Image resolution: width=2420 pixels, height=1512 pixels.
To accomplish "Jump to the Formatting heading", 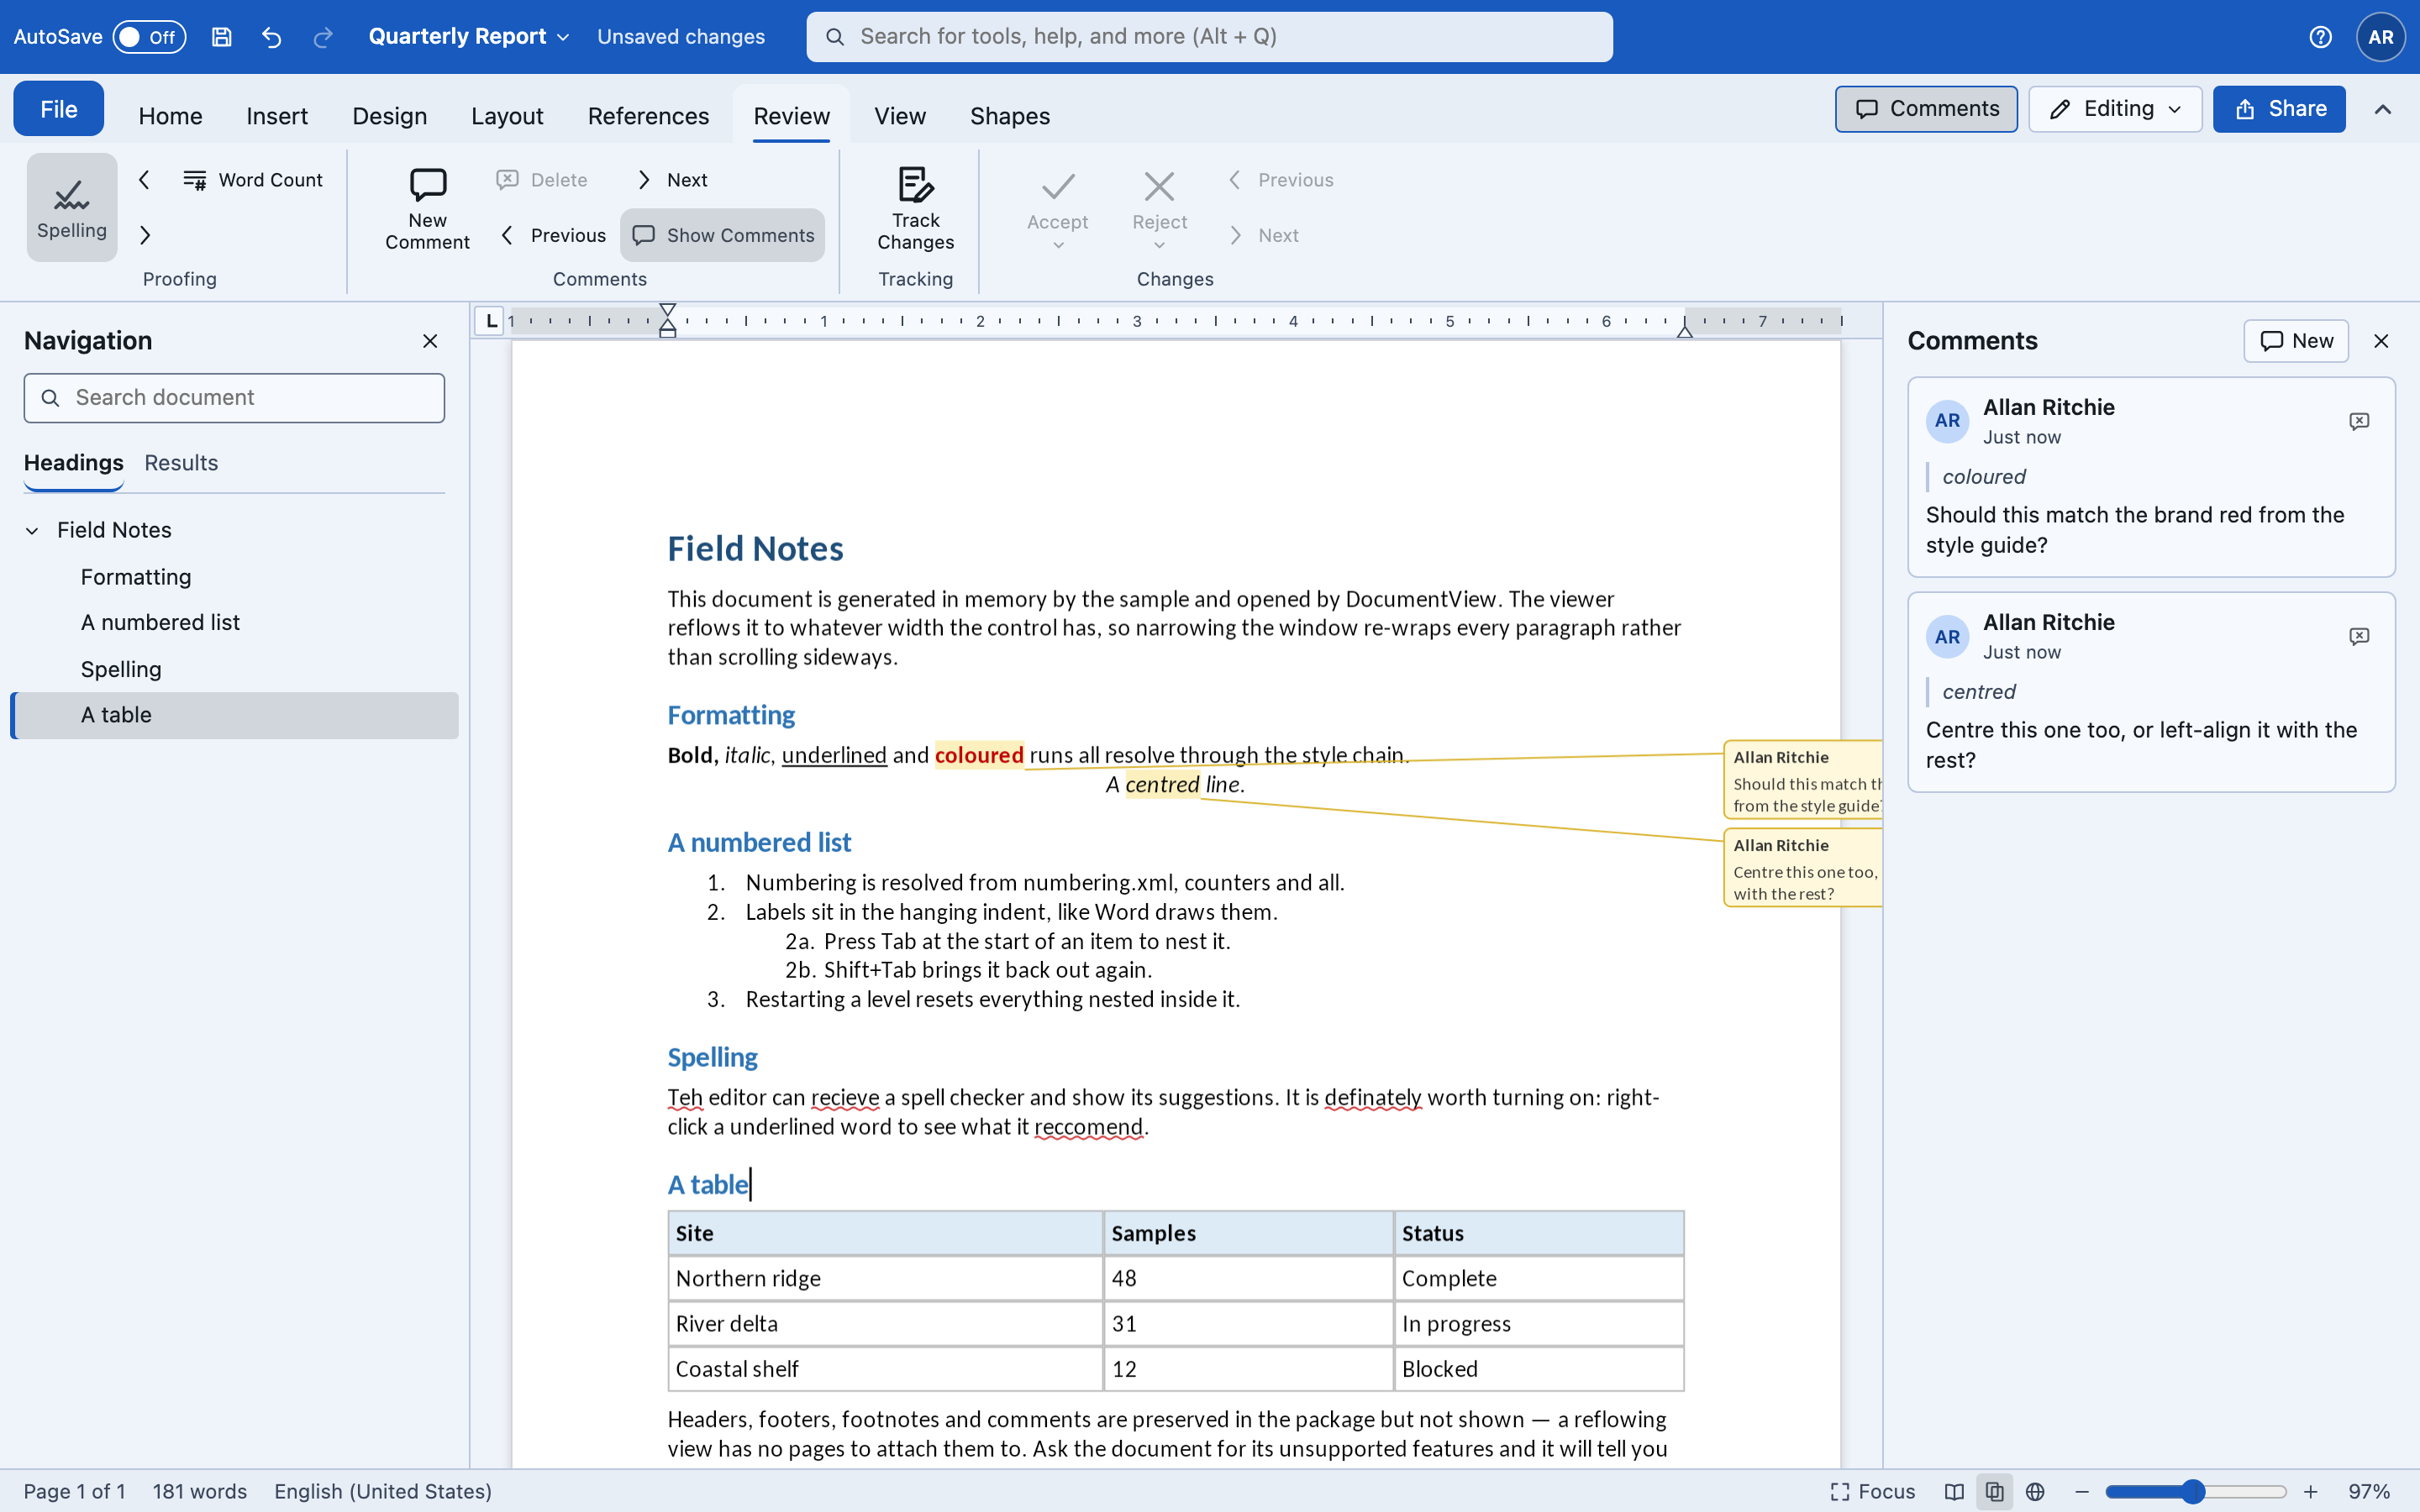I will (x=136, y=577).
